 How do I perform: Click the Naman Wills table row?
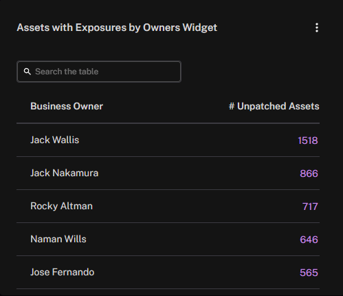[x=168, y=240]
